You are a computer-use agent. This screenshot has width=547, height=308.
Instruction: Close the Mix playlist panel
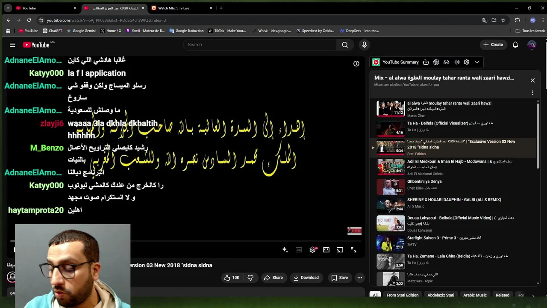click(x=532, y=80)
